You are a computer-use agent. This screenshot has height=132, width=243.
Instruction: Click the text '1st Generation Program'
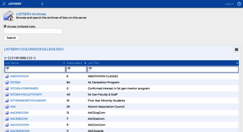[x=104, y=82]
